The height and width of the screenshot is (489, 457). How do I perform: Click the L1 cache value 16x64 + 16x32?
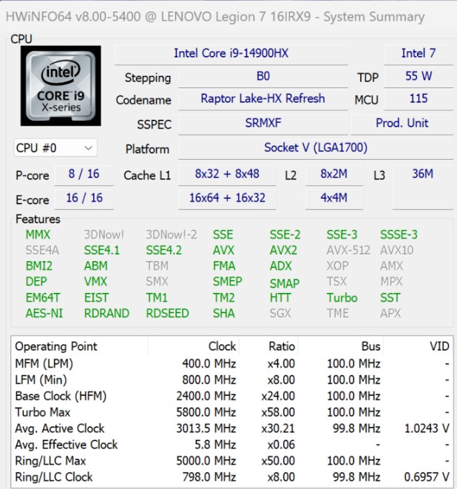click(227, 198)
